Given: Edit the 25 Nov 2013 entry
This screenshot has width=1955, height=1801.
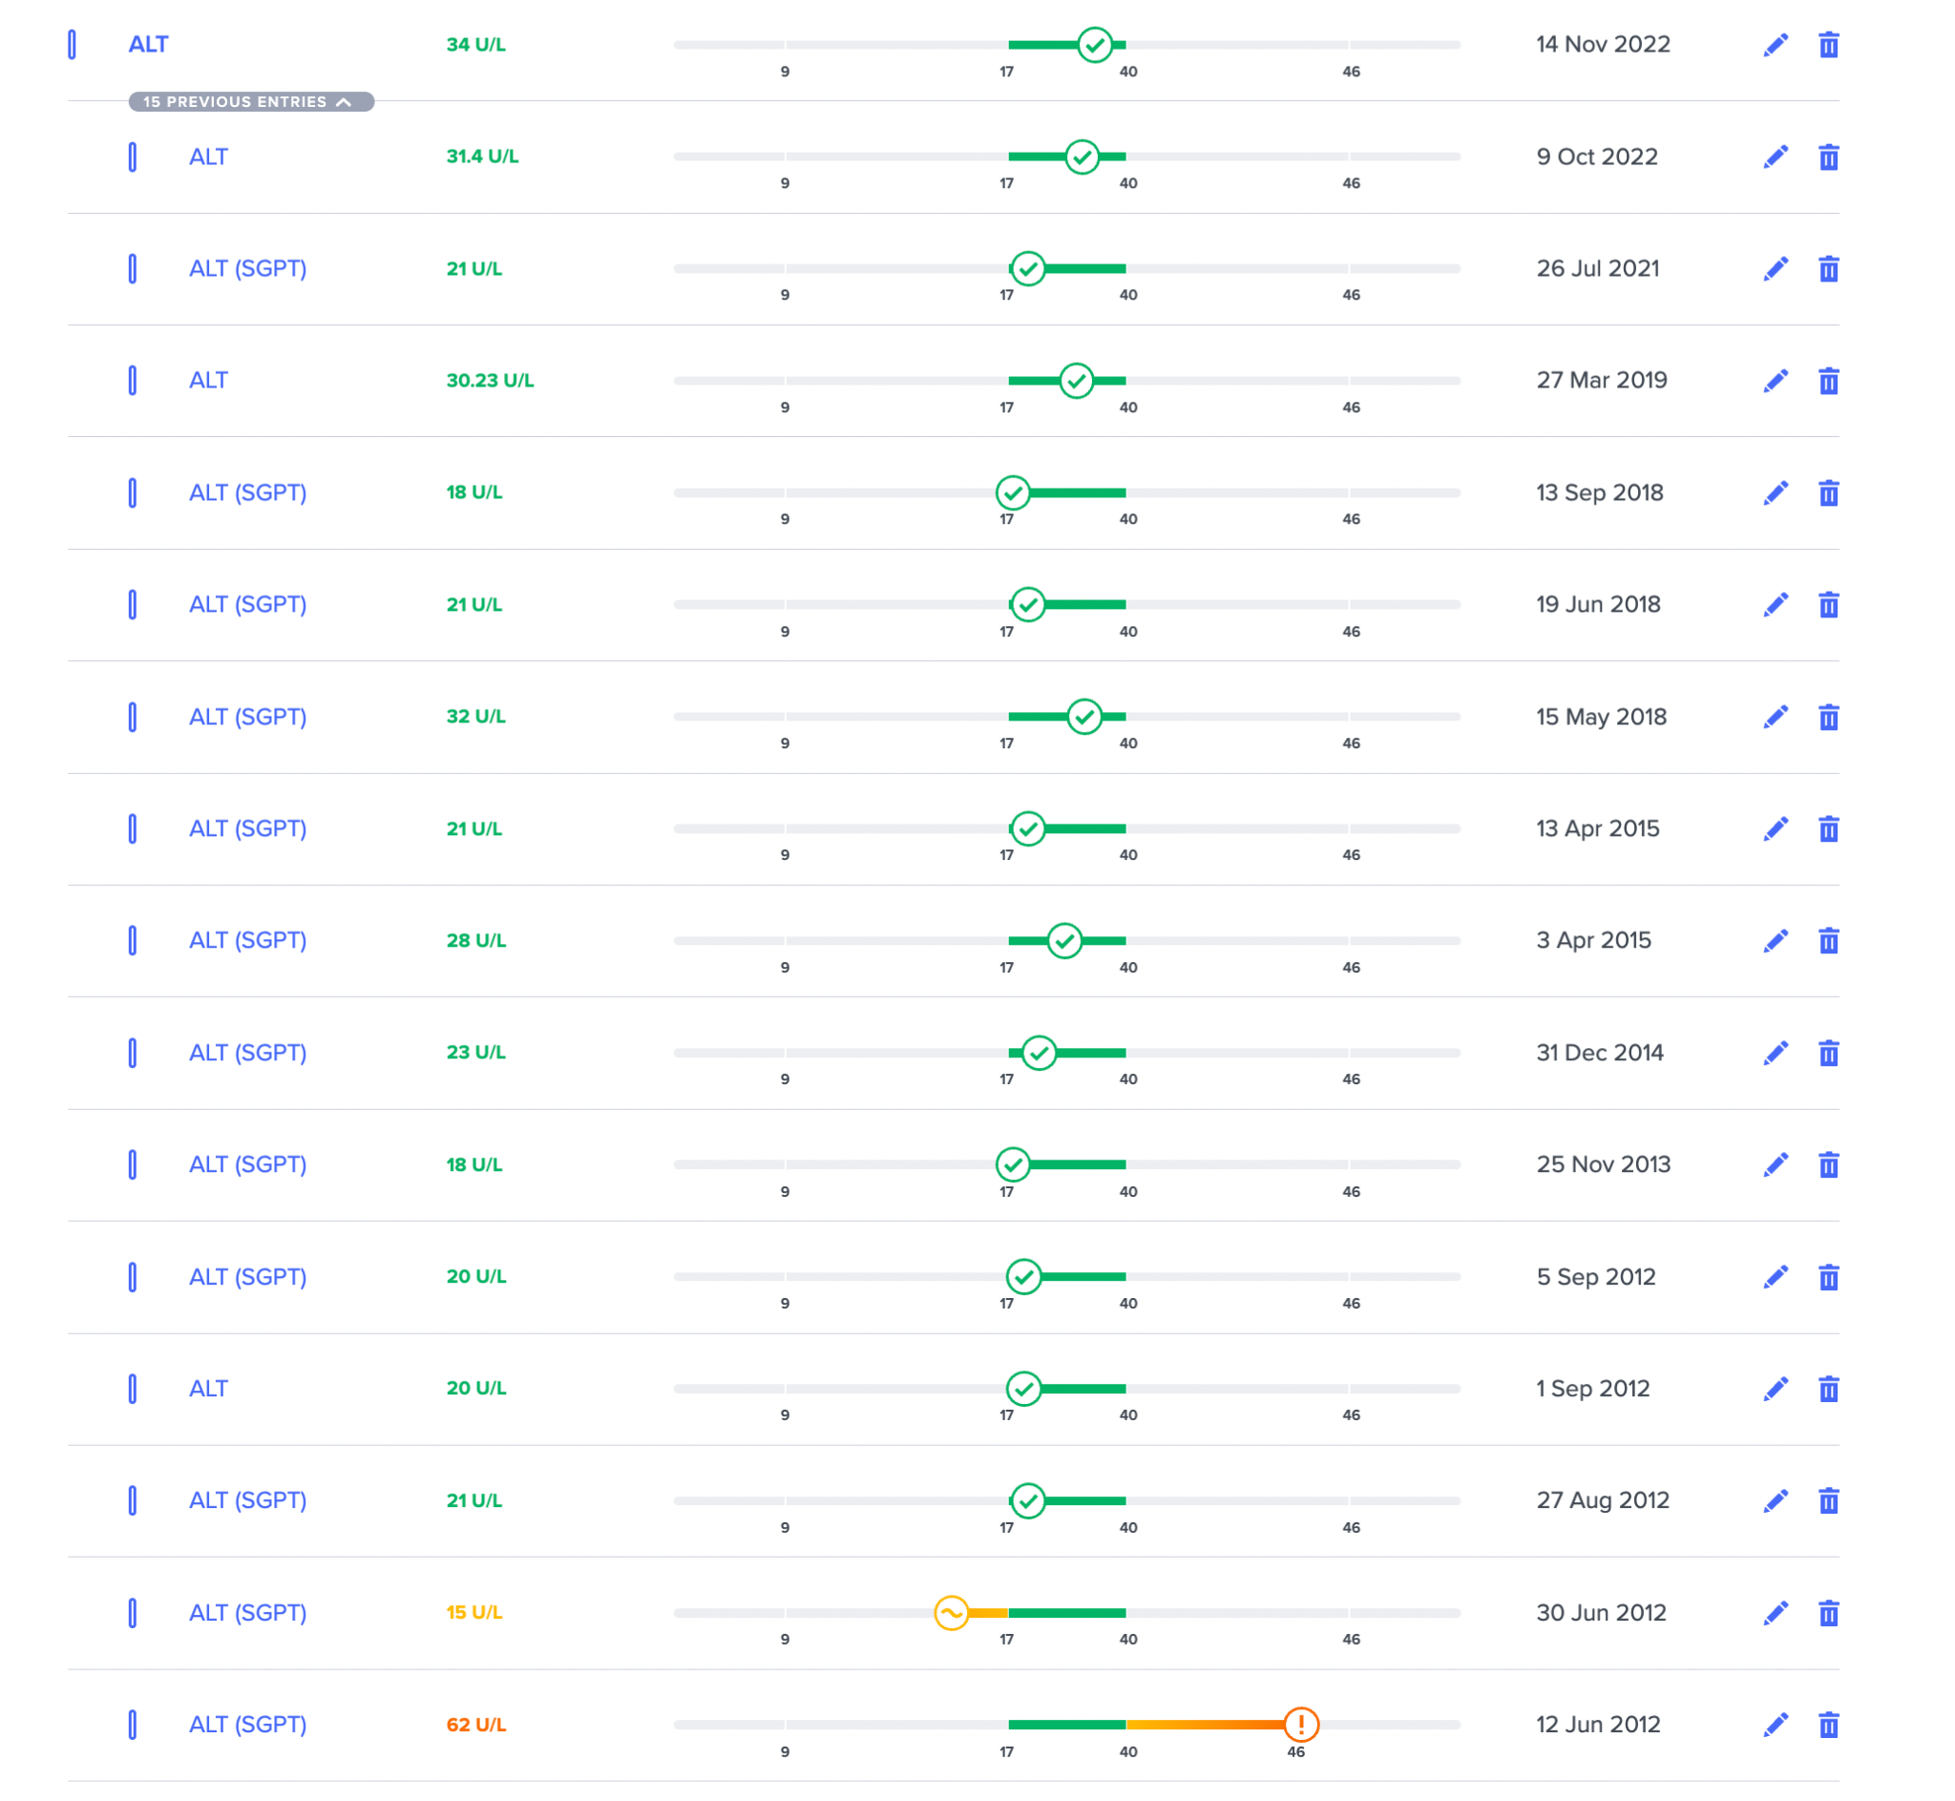Looking at the screenshot, I should click(1776, 1165).
